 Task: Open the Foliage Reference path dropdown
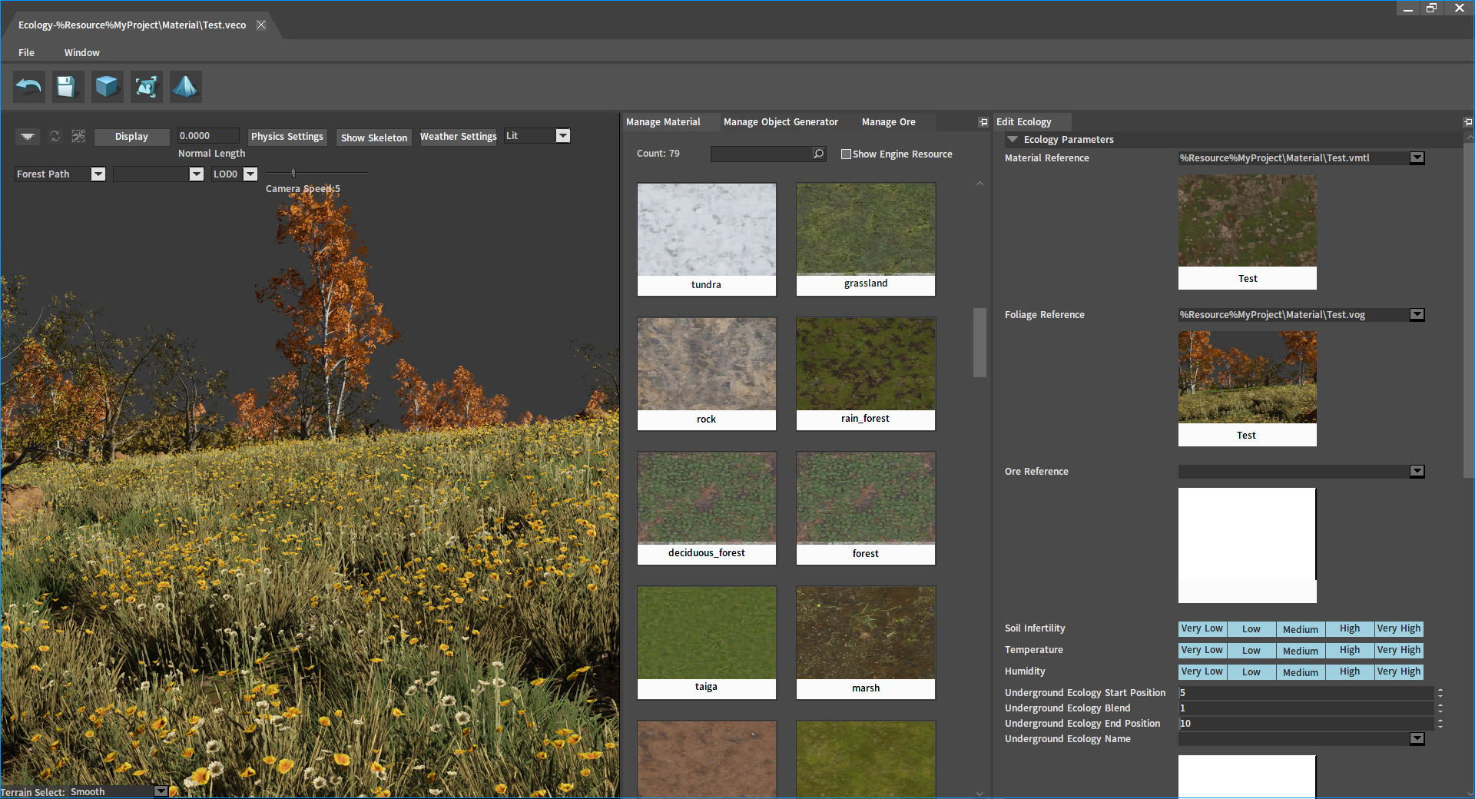click(x=1417, y=314)
